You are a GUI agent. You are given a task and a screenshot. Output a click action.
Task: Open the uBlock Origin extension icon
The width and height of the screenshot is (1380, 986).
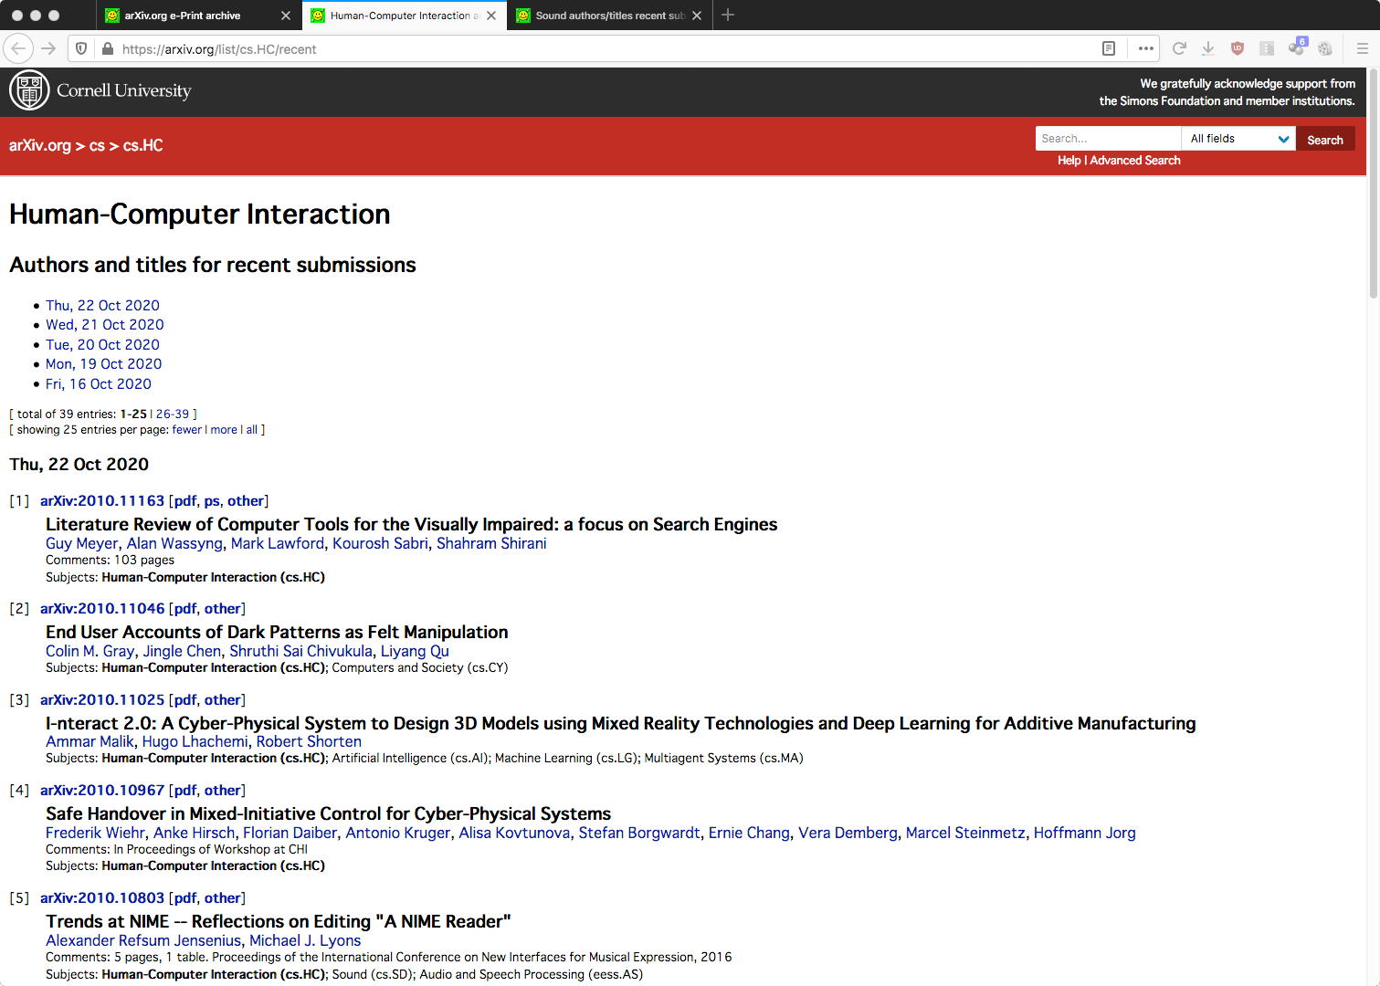pos(1238,48)
